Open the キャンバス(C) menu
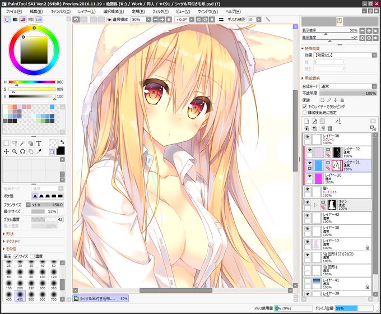The height and width of the screenshot is (314, 381). [x=61, y=11]
